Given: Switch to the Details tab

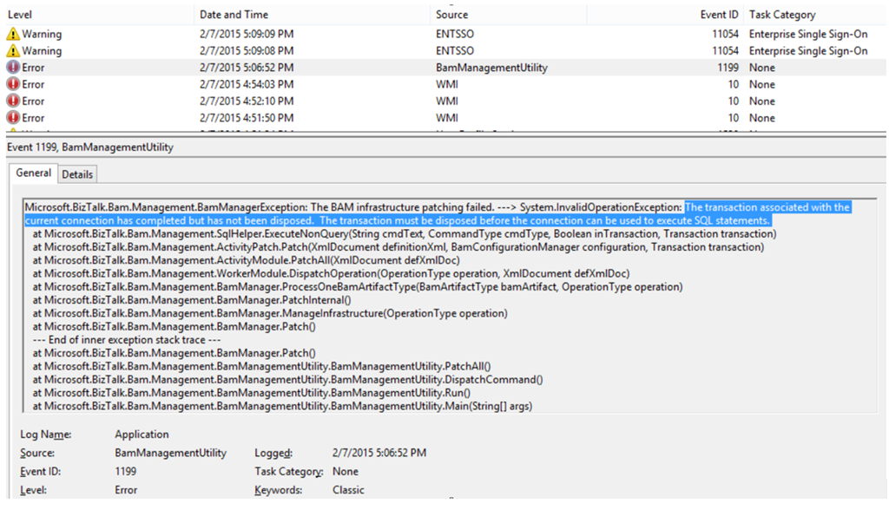Looking at the screenshot, I should [77, 174].
